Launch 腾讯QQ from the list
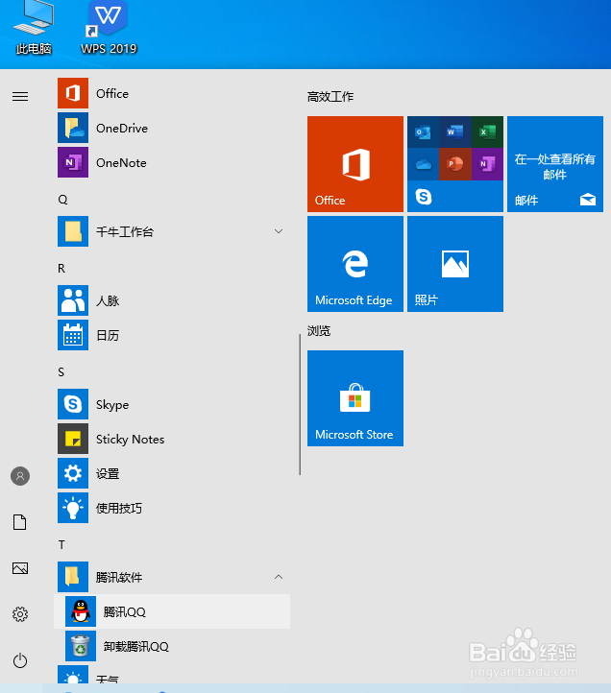611x693 pixels. click(173, 611)
